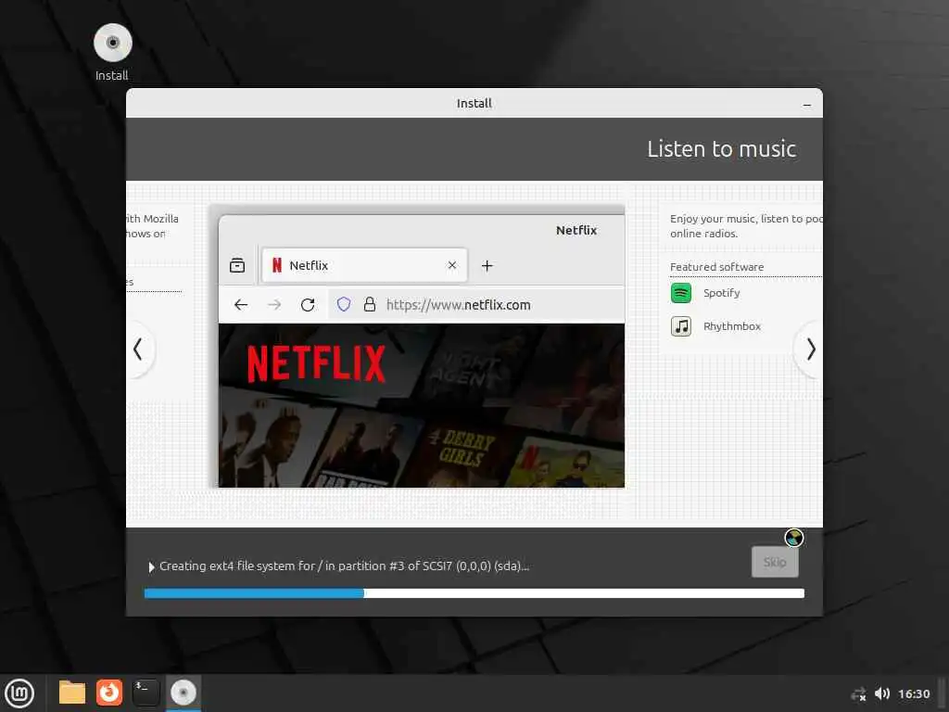Viewport: 949px width, 712px height.
Task: Launch Firefox from the taskbar
Action: point(109,693)
